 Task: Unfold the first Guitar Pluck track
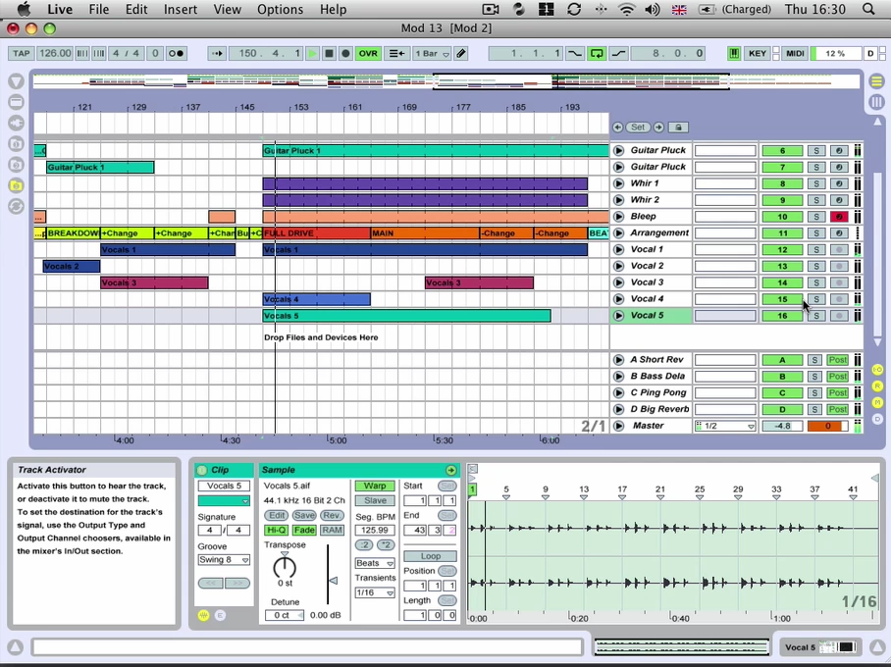click(x=619, y=150)
